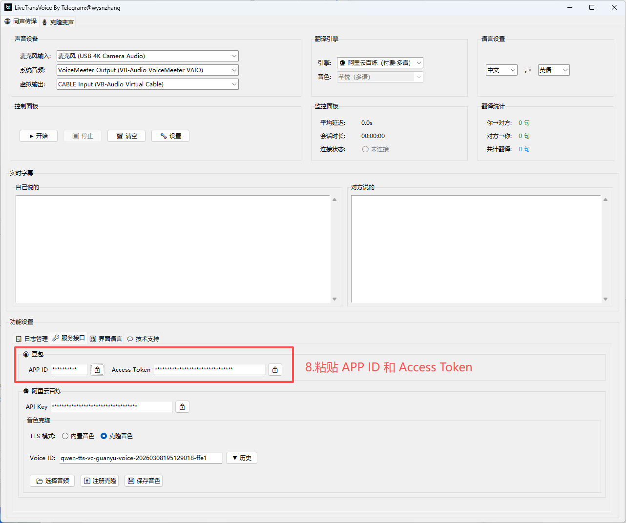Screen dimensions: 626x523
Task: Click 选择音频 button
Action: click(52, 481)
